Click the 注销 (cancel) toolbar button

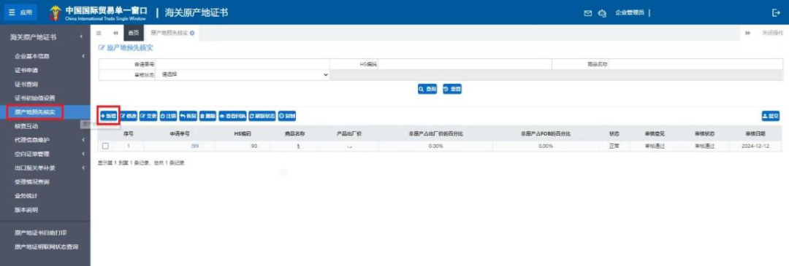tap(169, 115)
